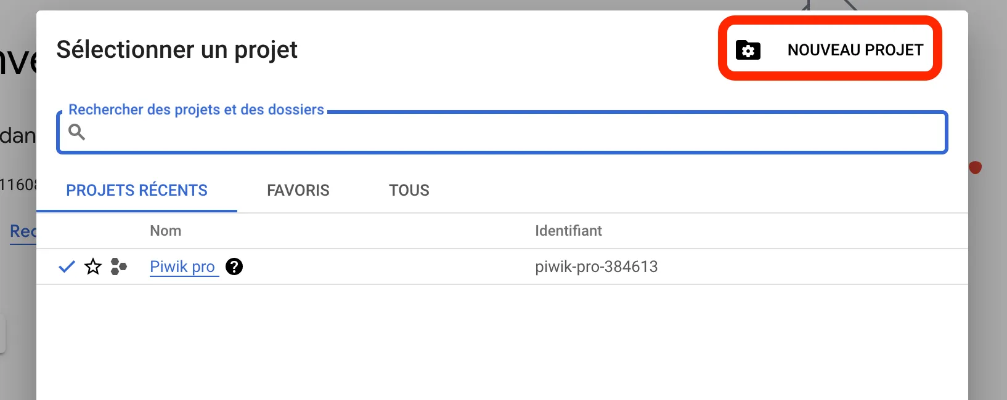Screen dimensions: 1007x400
Task: Sort projects by the Identifiant column
Action: click(x=568, y=231)
